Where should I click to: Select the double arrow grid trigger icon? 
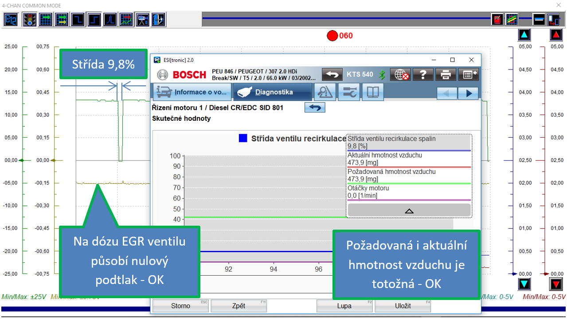click(62, 19)
